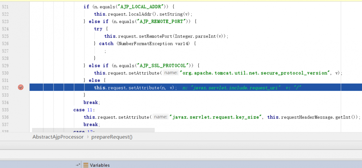Click line number 537 in the gutter

[x=5, y=125]
